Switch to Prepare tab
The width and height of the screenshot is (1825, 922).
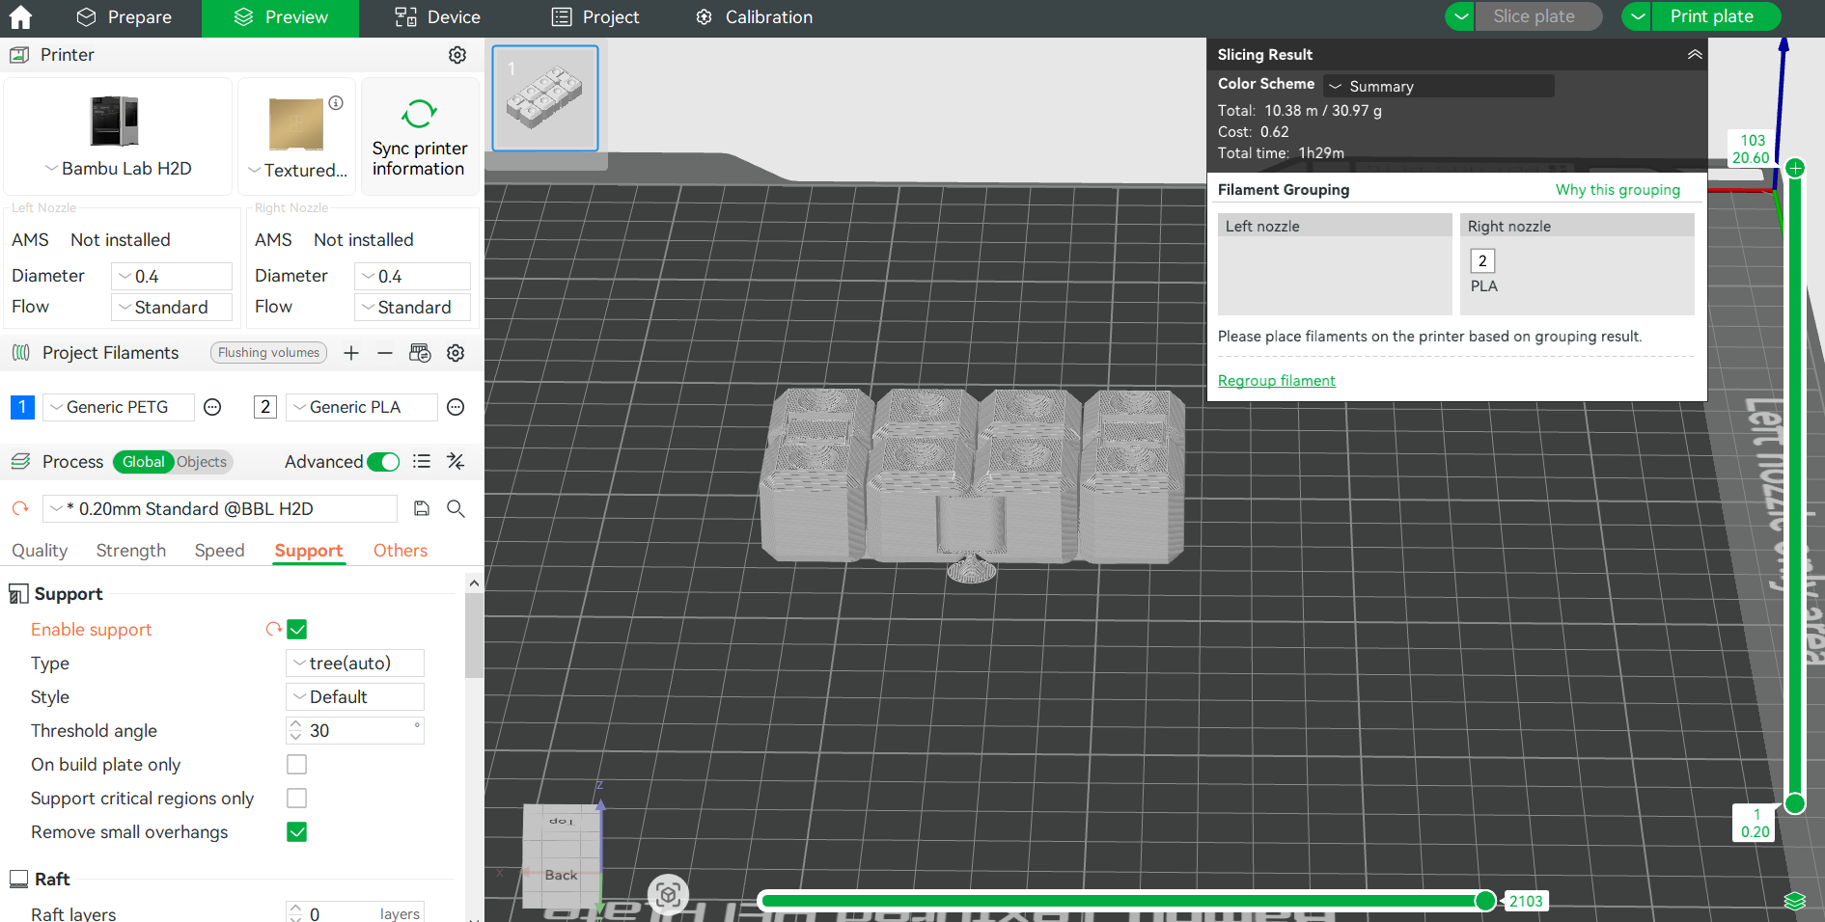(x=124, y=17)
